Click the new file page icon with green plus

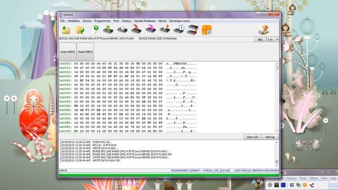click(94, 30)
